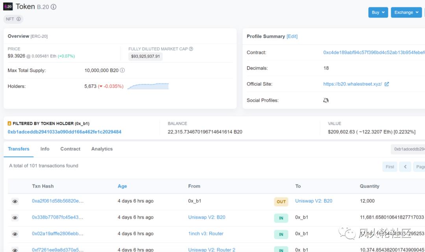Click the holders count 5,673
425x252 pixels.
coord(90,86)
